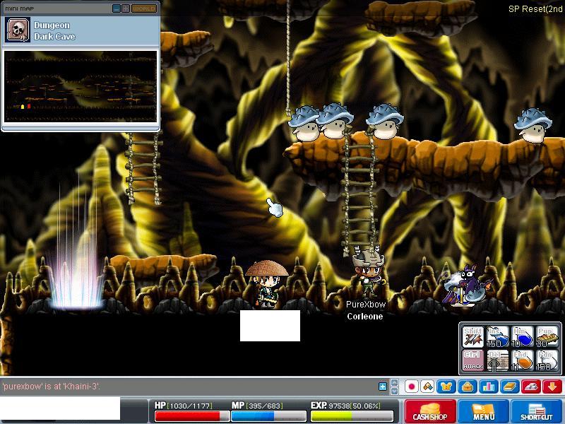
Task: Open the character stats bar chart icon
Action: coord(489,387)
